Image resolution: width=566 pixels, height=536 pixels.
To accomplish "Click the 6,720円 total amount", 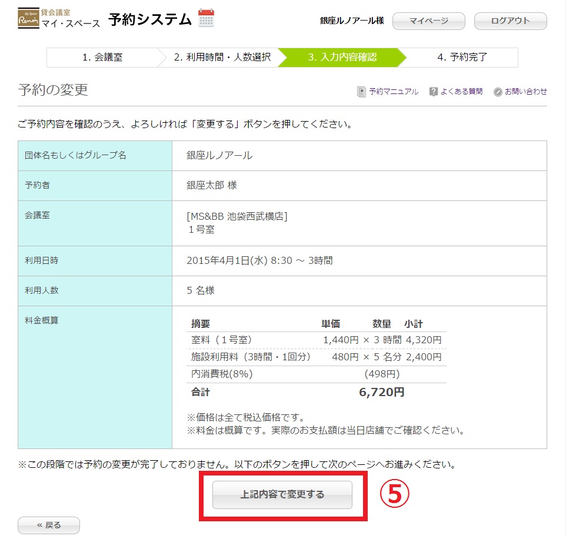I will coord(381,392).
